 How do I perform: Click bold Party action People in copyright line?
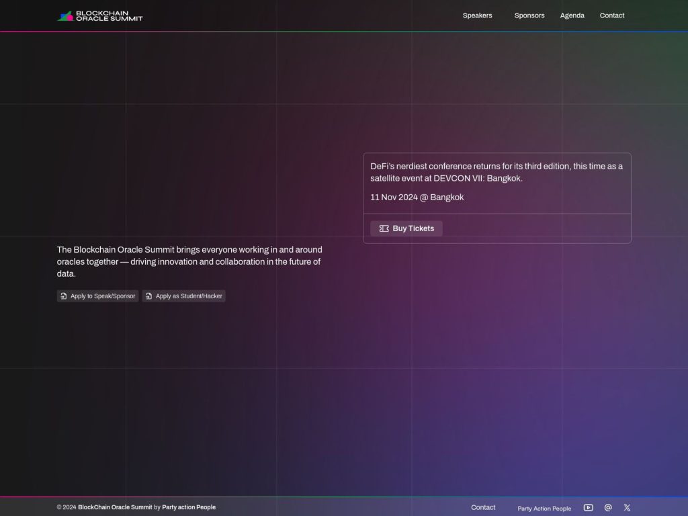[x=189, y=507]
